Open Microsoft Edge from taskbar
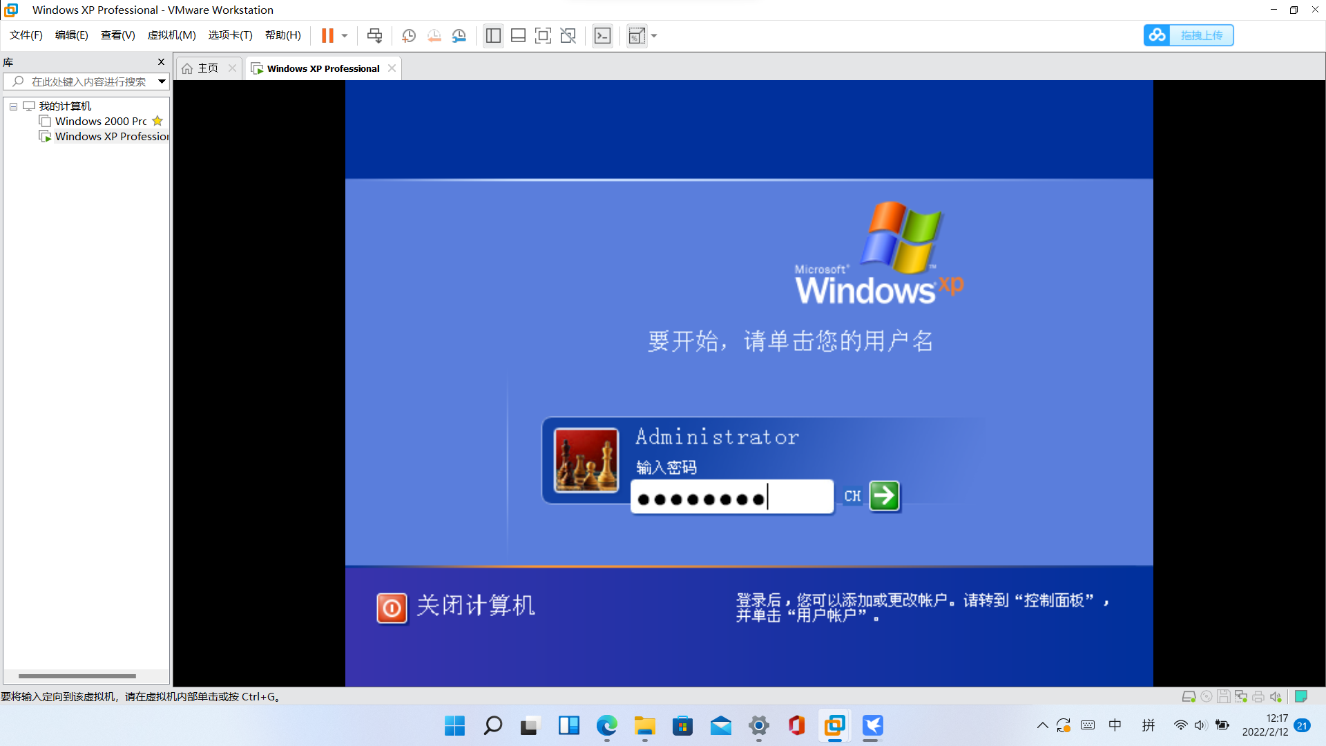1326x746 pixels. click(606, 726)
